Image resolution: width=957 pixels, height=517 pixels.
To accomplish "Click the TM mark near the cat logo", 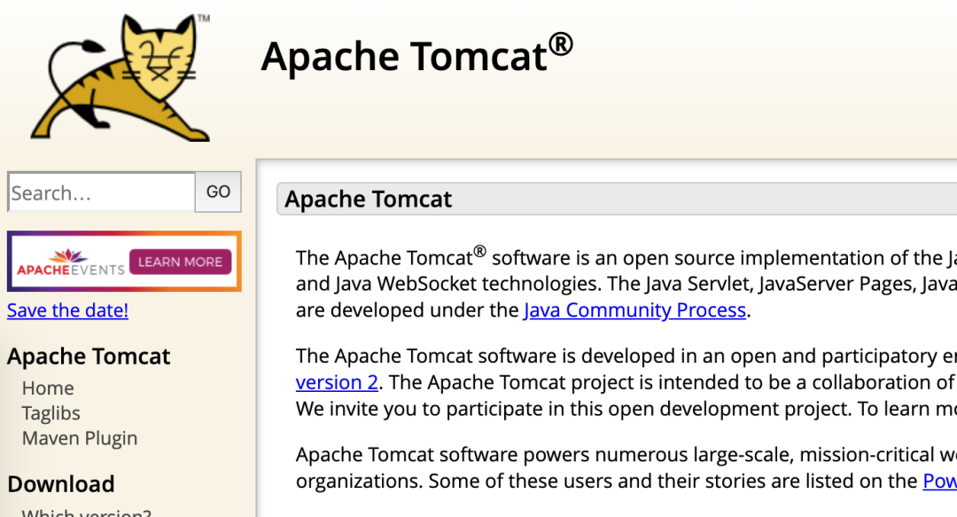I will (x=203, y=18).
